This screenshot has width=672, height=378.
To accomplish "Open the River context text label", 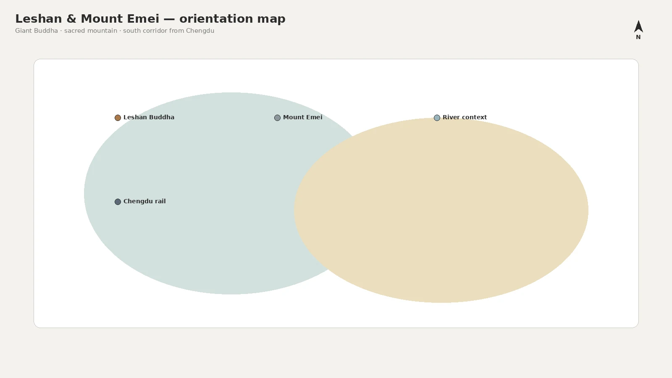I will tap(465, 117).
